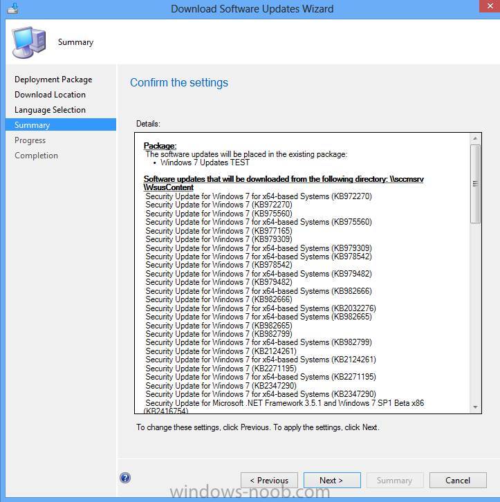
Task: Click Security Update for Windows 7 (KB982666)
Action: (x=219, y=299)
